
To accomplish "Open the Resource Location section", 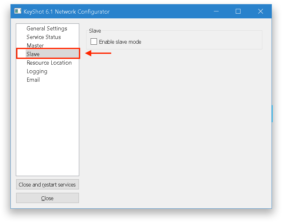I will pyautogui.click(x=49, y=63).
